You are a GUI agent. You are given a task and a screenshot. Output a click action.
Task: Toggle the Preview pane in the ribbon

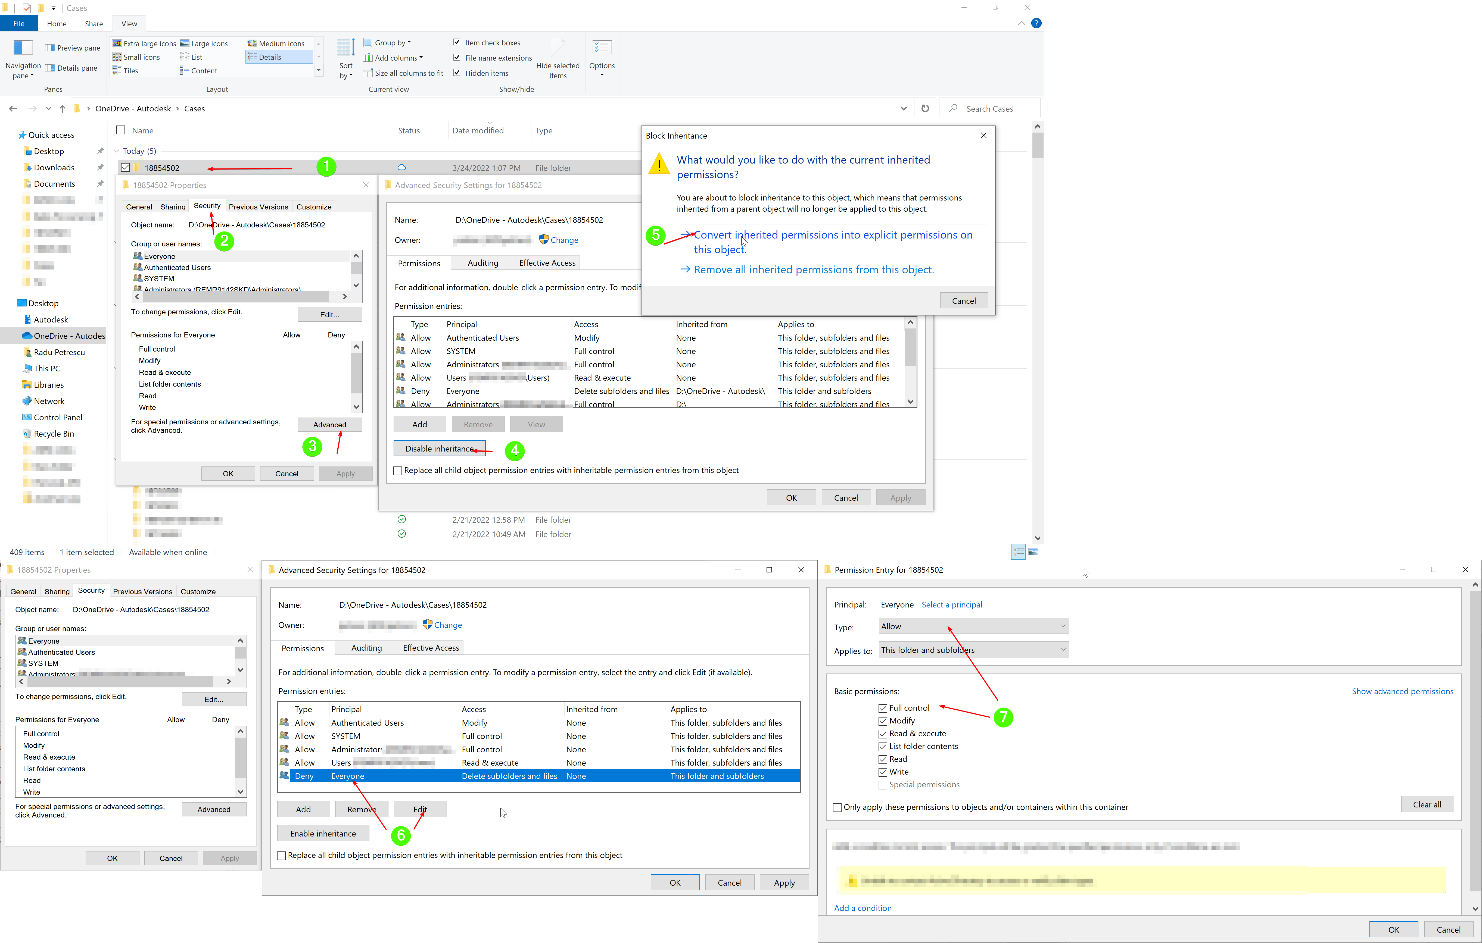point(72,48)
